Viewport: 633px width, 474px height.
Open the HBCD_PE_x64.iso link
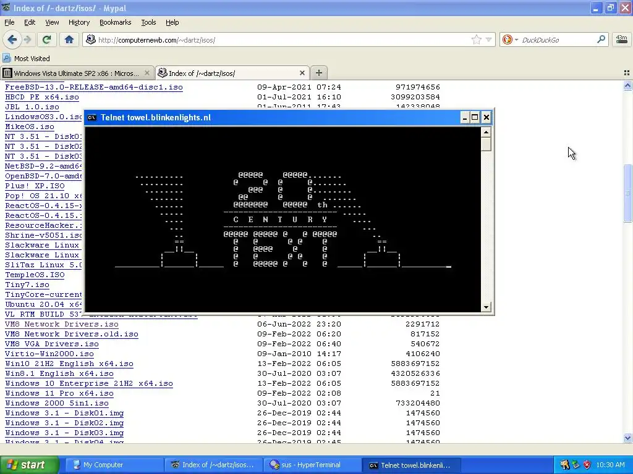point(42,97)
